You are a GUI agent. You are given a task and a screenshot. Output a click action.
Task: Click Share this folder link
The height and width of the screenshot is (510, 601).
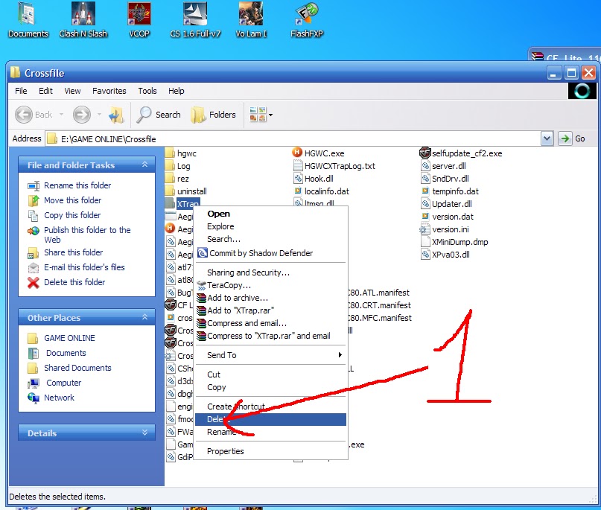coord(74,252)
